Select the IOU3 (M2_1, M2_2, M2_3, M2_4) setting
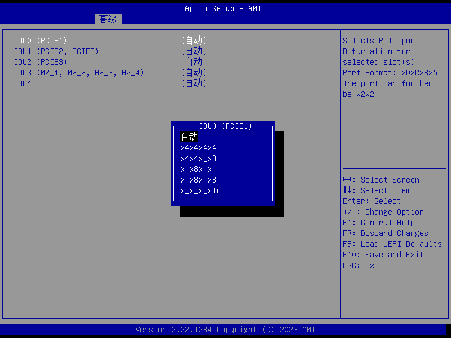The image size is (451, 338). tap(79, 73)
